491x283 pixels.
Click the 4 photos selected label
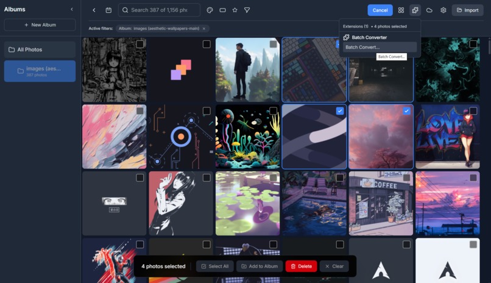(163, 267)
